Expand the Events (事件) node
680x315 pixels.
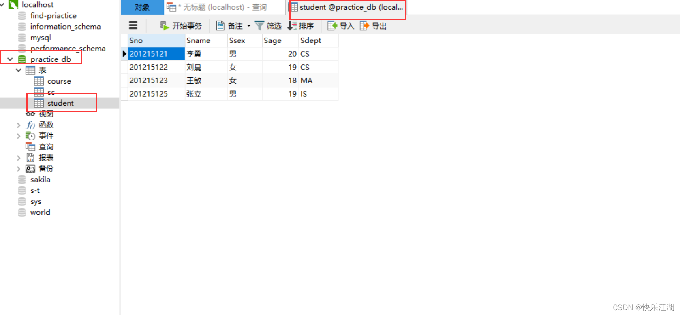(19, 136)
